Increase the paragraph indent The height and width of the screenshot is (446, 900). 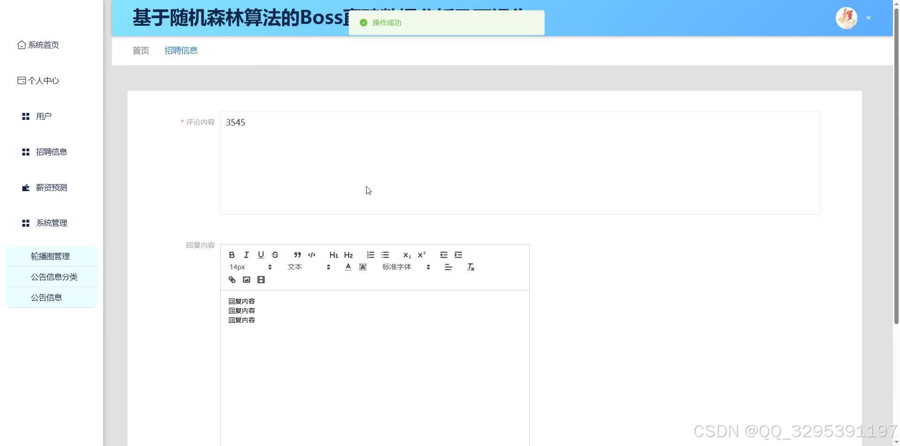pyautogui.click(x=458, y=255)
